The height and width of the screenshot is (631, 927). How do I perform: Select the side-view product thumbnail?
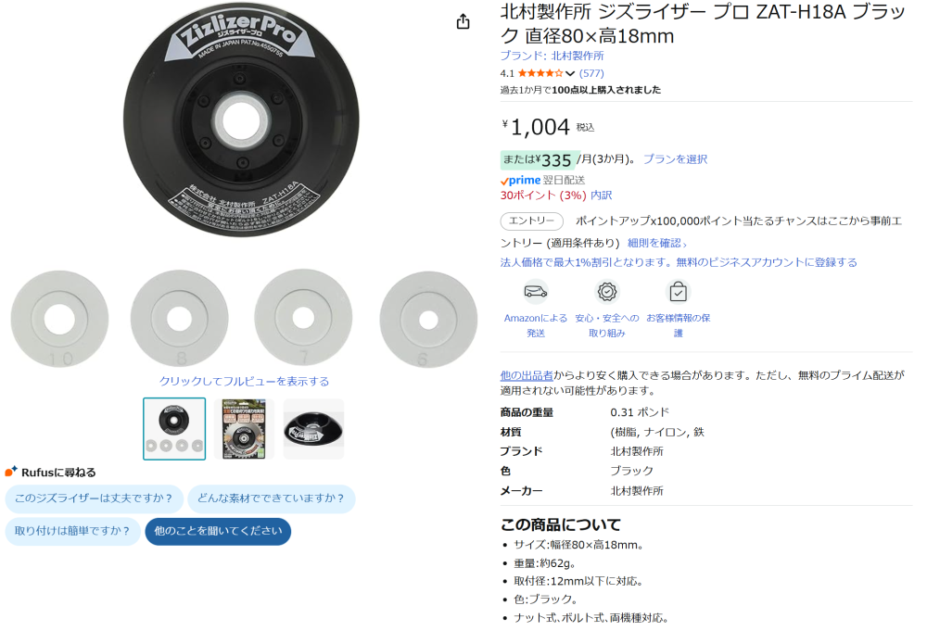point(313,429)
